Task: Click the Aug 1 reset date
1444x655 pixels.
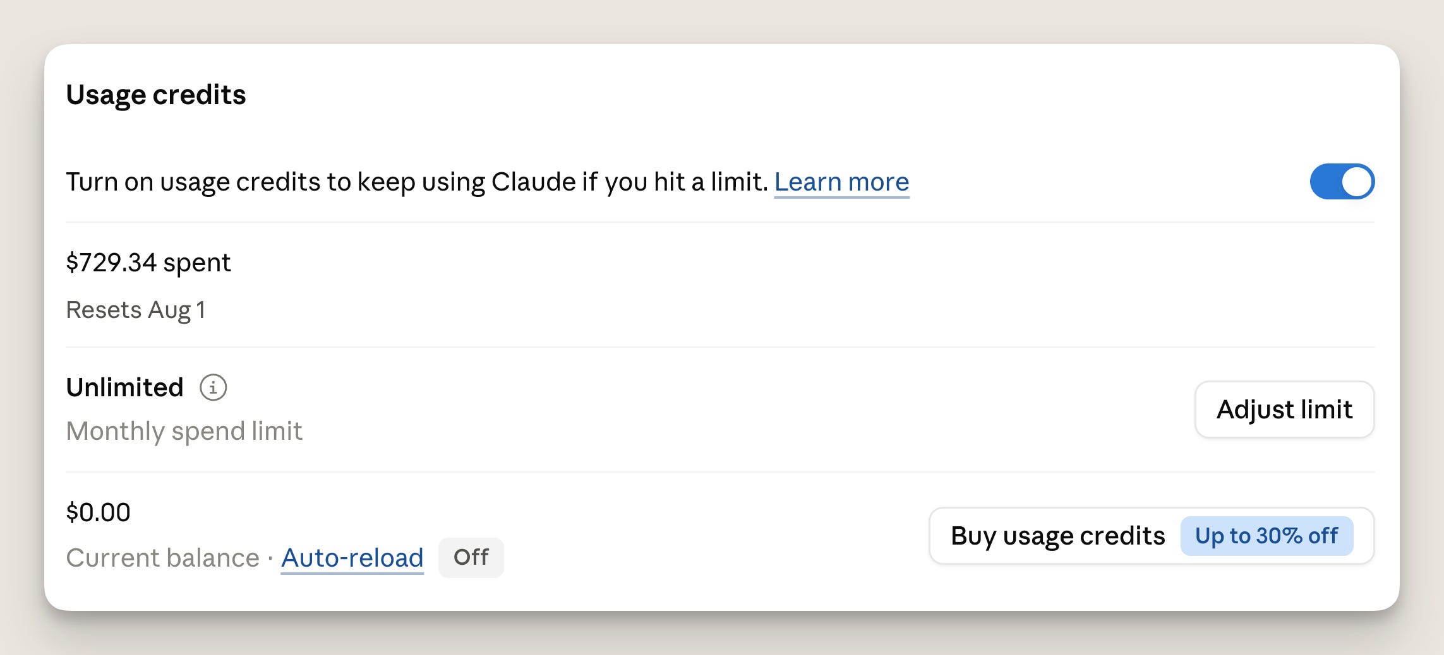Action: 177,310
